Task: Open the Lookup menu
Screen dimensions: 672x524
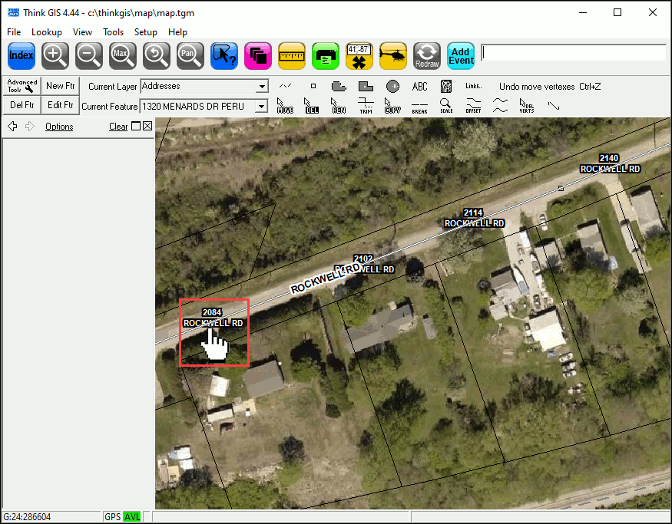Action: tap(47, 32)
